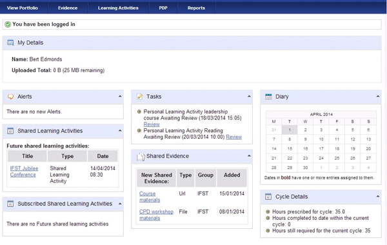
Task: Select April 10 in the diary calendar
Action: point(321,139)
